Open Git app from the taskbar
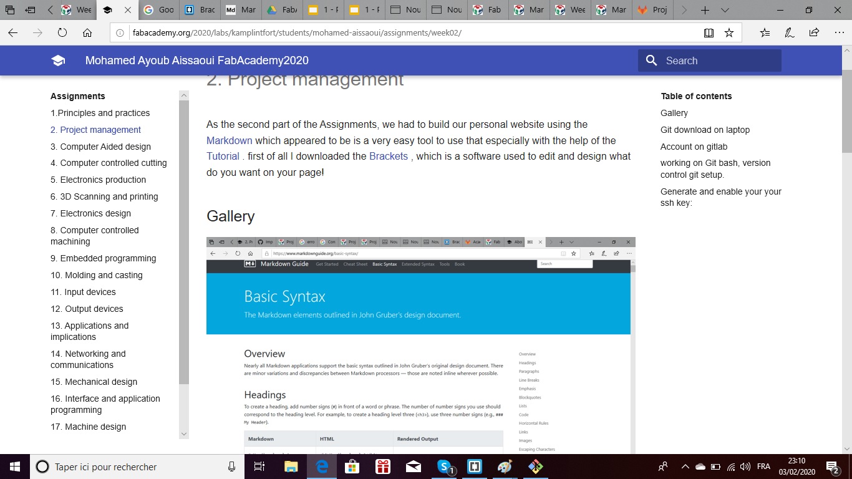This screenshot has width=852, height=479. (535, 467)
